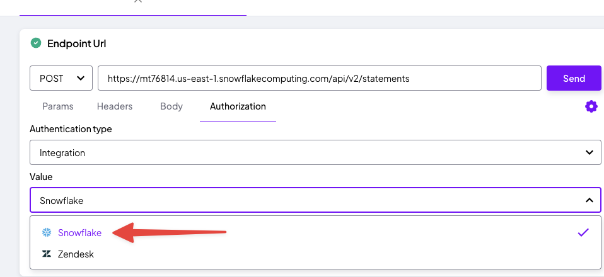Switch to the Params tab
The height and width of the screenshot is (277, 604).
(58, 106)
